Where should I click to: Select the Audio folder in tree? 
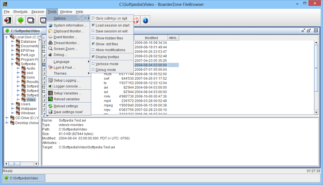(x=31, y=68)
